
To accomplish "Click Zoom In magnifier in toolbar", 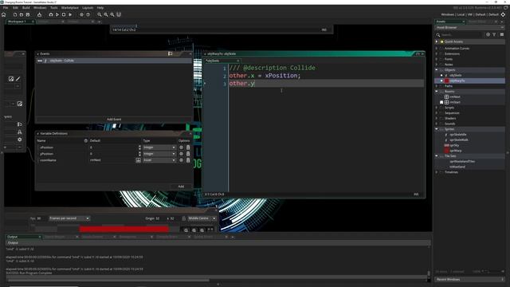I will (x=112, y=14).
